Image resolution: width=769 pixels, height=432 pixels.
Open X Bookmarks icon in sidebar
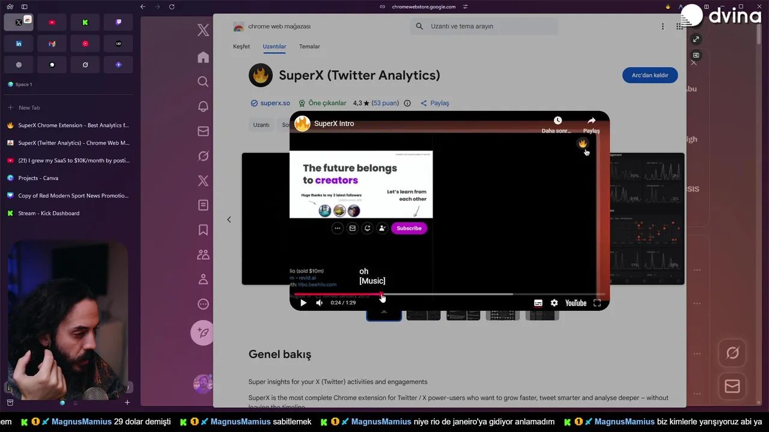coord(203,230)
